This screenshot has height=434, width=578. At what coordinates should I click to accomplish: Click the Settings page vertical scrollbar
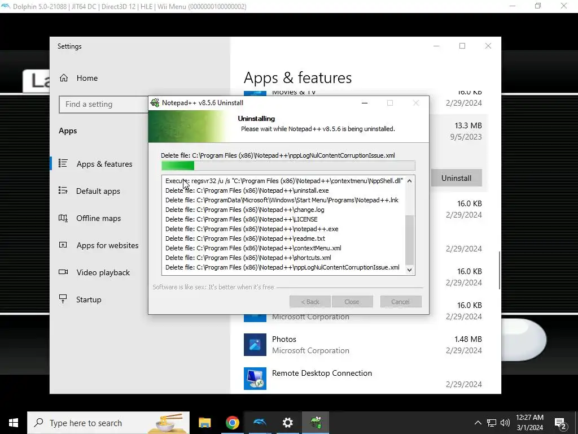coord(500,271)
